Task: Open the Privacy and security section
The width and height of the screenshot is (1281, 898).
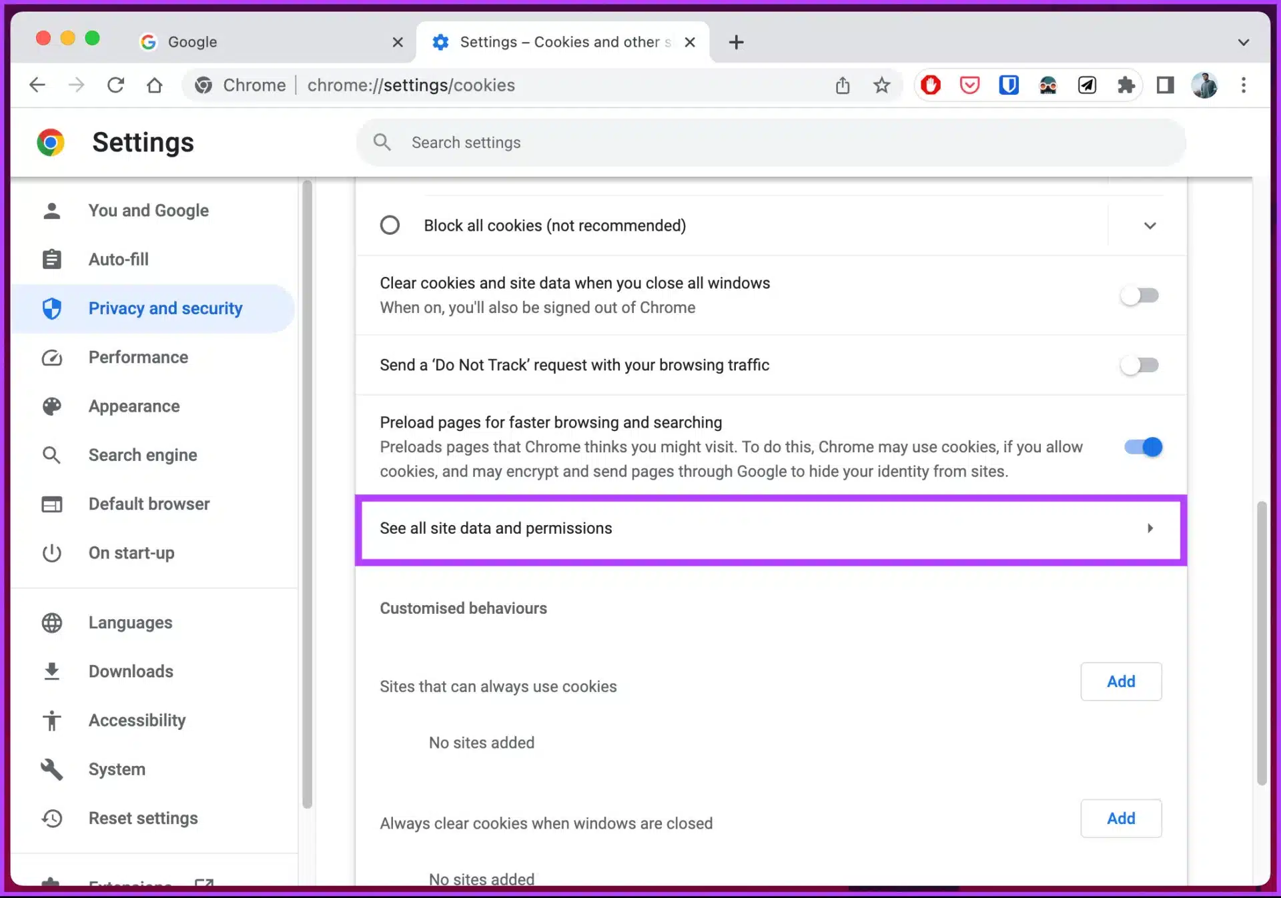Action: pos(165,308)
